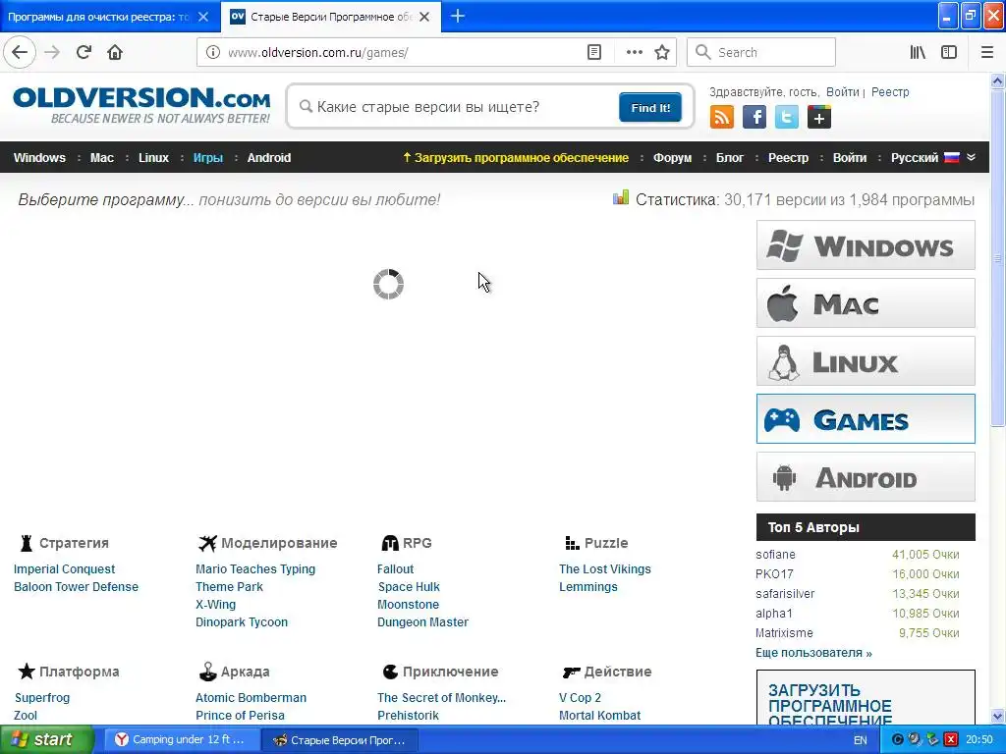Open the RSS feed icon

[x=722, y=117]
